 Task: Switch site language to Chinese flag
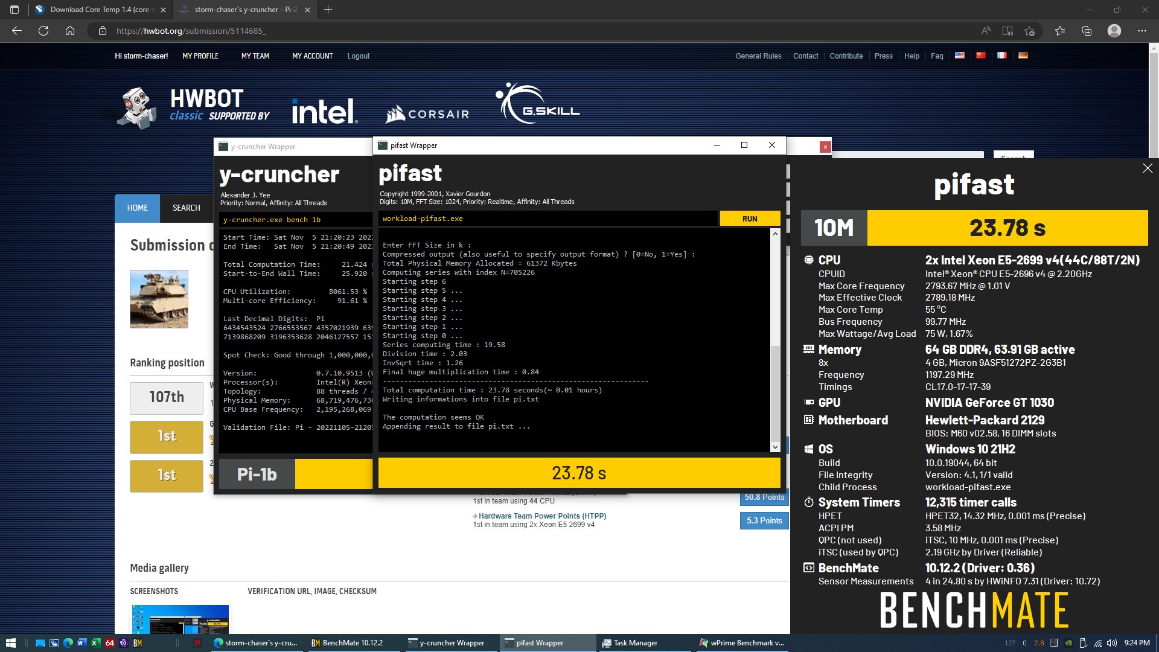click(981, 56)
